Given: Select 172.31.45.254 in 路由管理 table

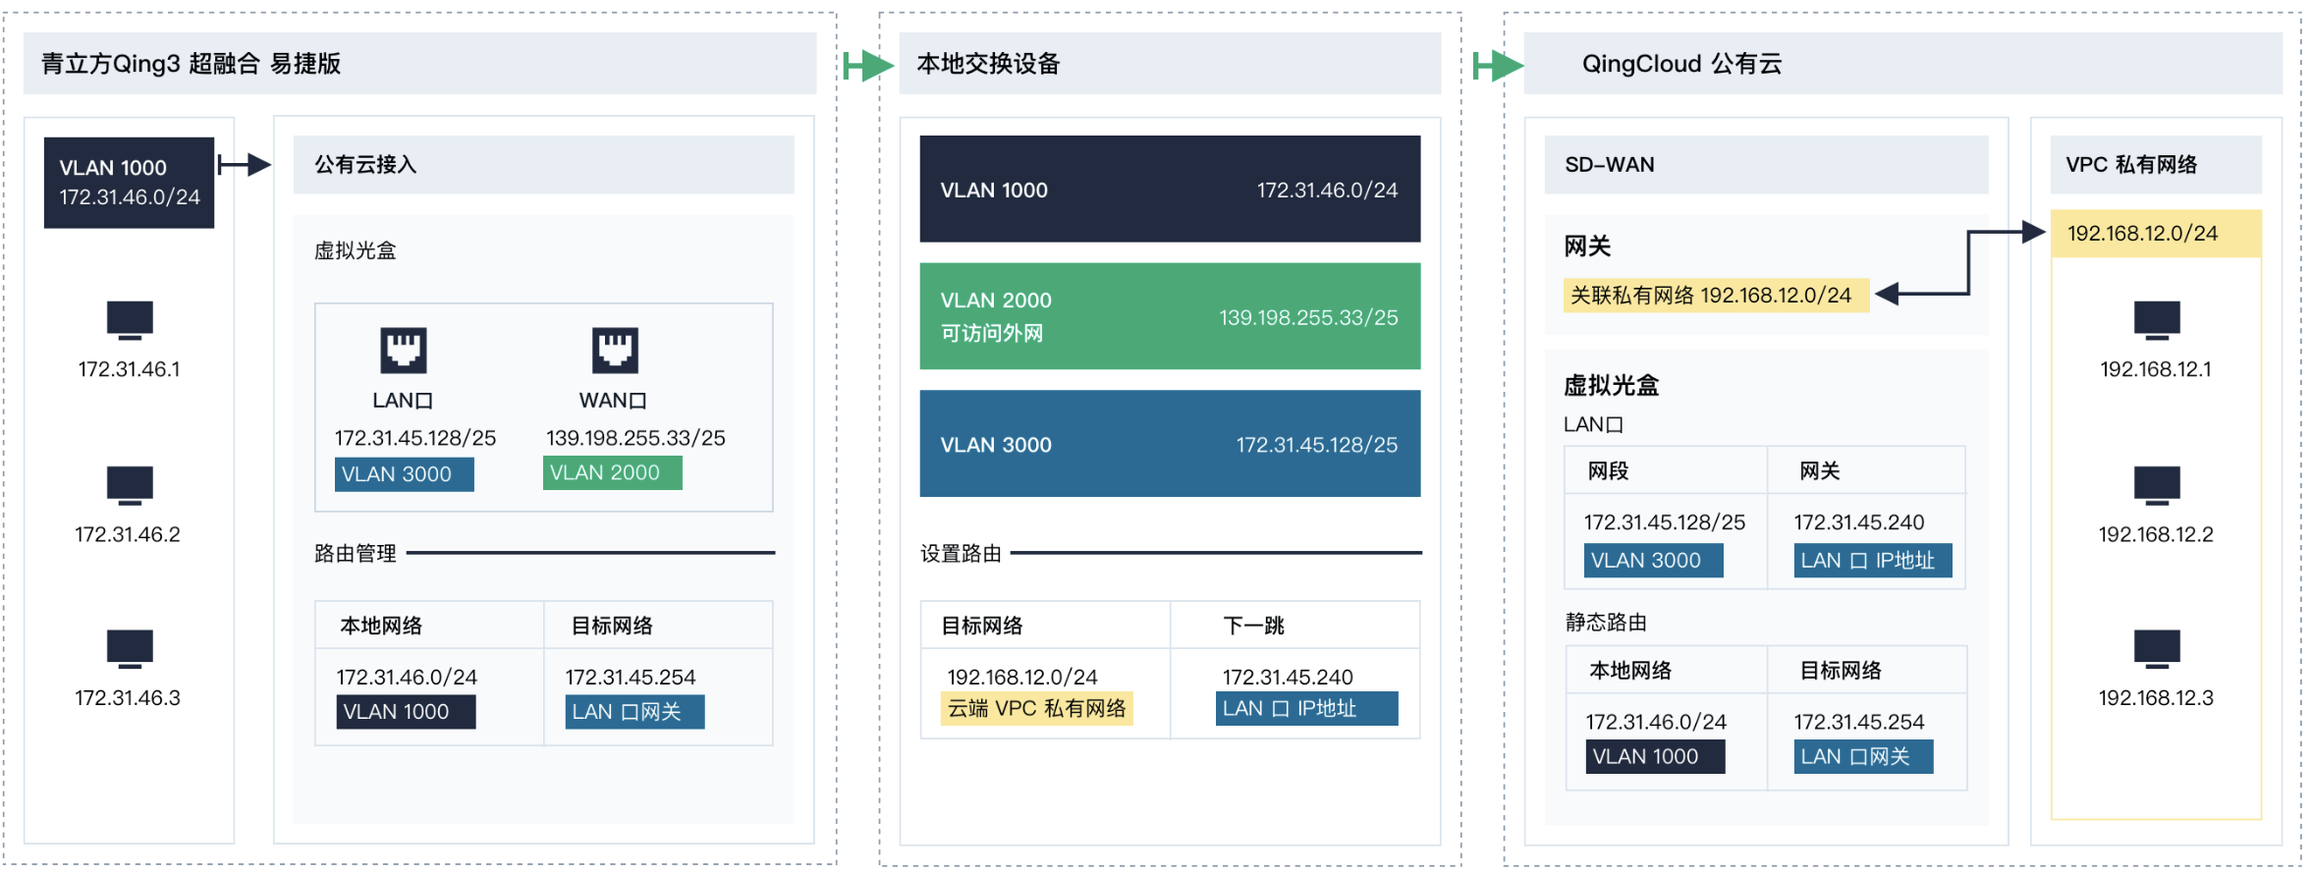Looking at the screenshot, I should click(630, 677).
